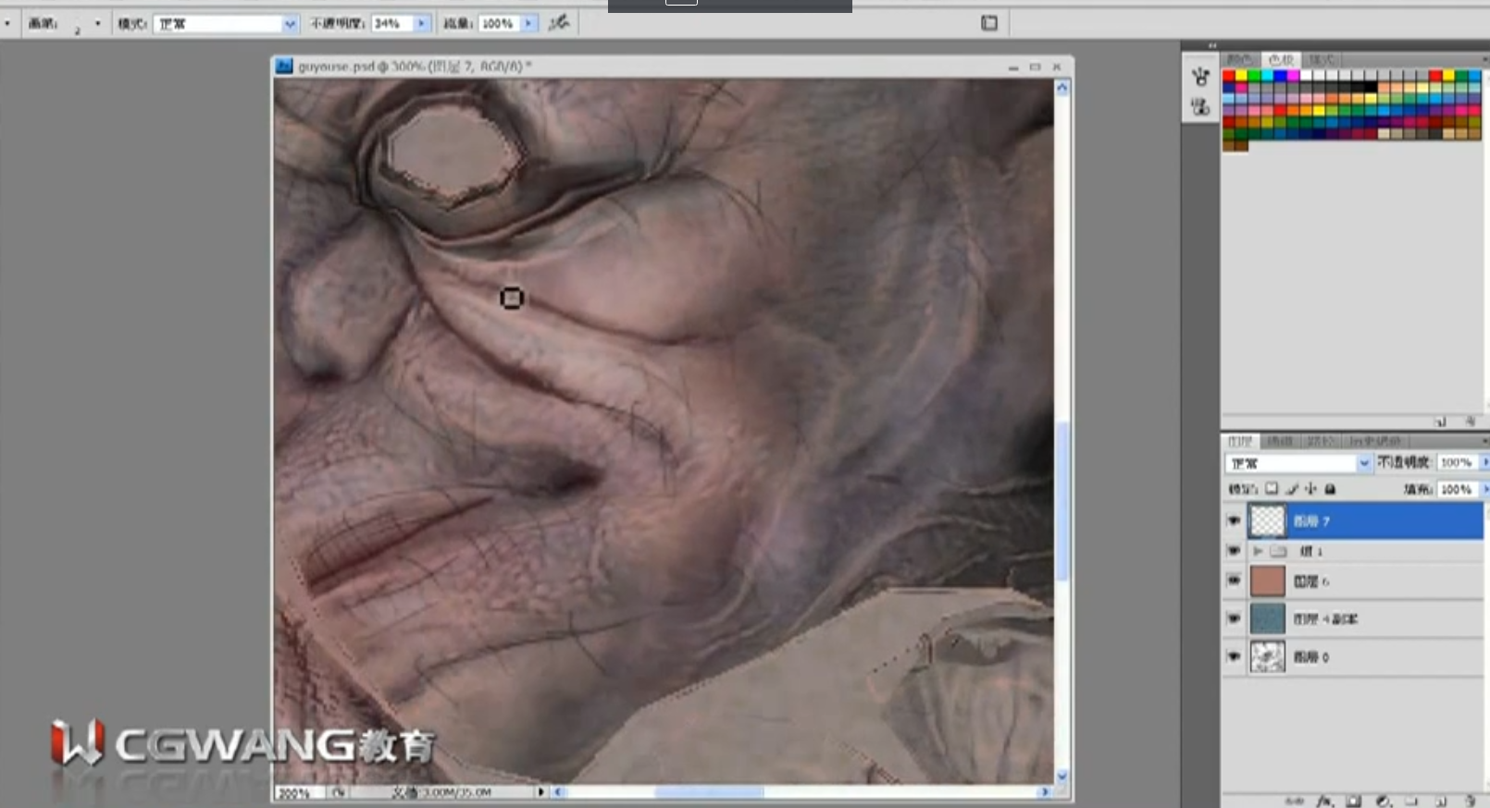The width and height of the screenshot is (1490, 808).
Task: Select the Group 1 folder row
Action: tap(1365, 551)
